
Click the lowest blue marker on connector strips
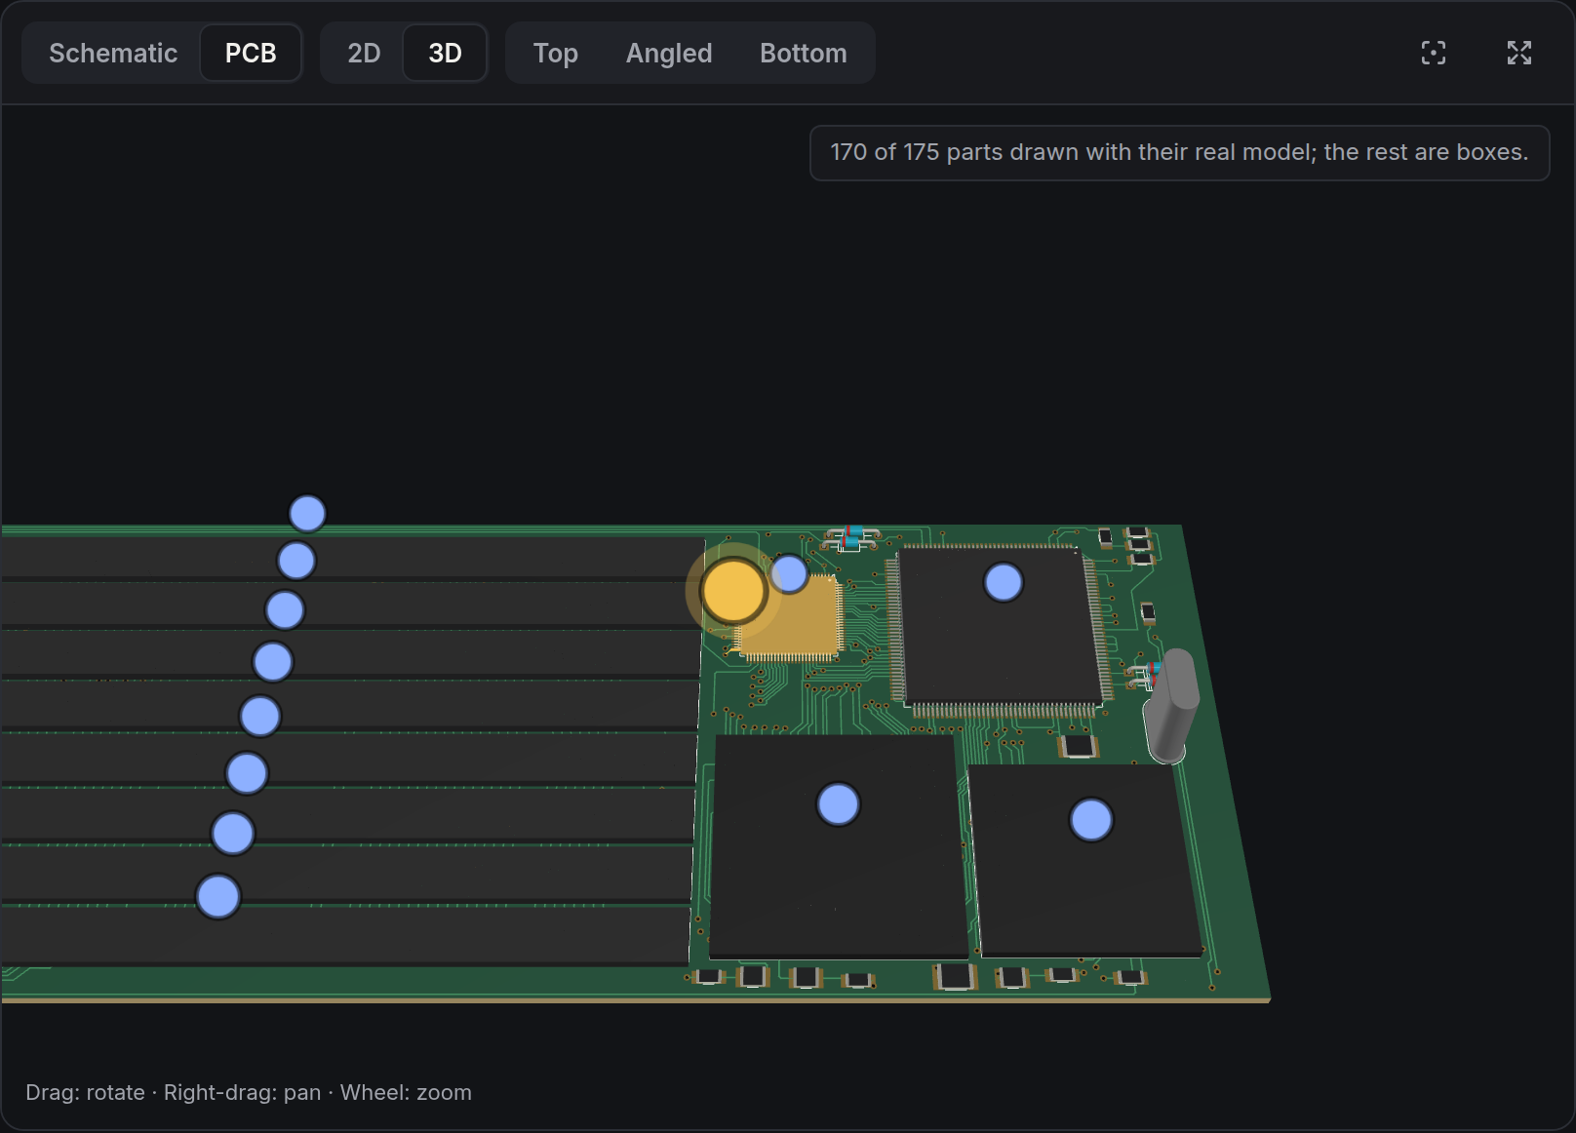pyautogui.click(x=218, y=897)
